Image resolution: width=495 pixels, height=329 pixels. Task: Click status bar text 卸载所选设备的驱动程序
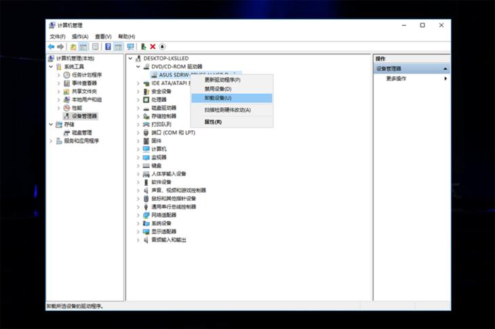pos(75,306)
